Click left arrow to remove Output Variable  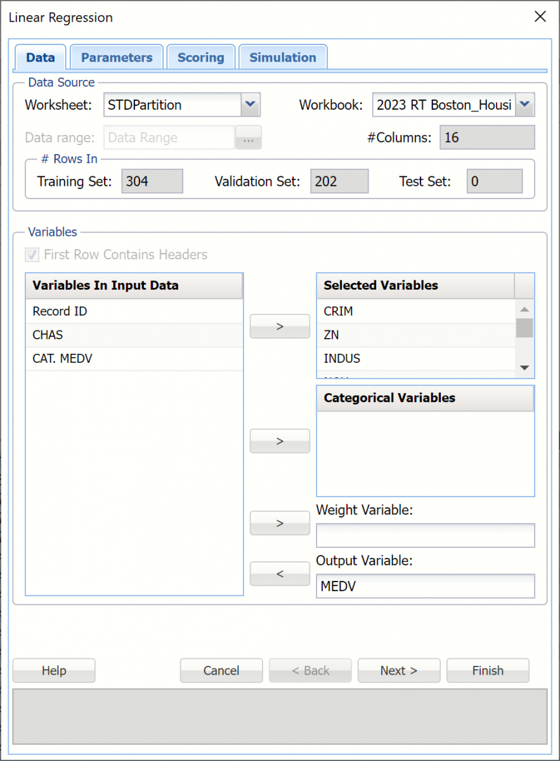[280, 574]
